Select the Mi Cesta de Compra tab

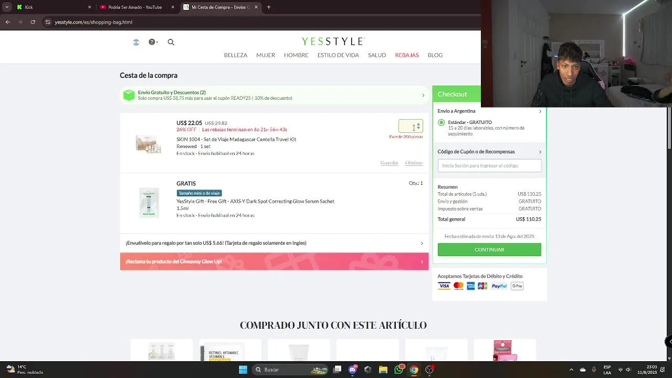220,7
